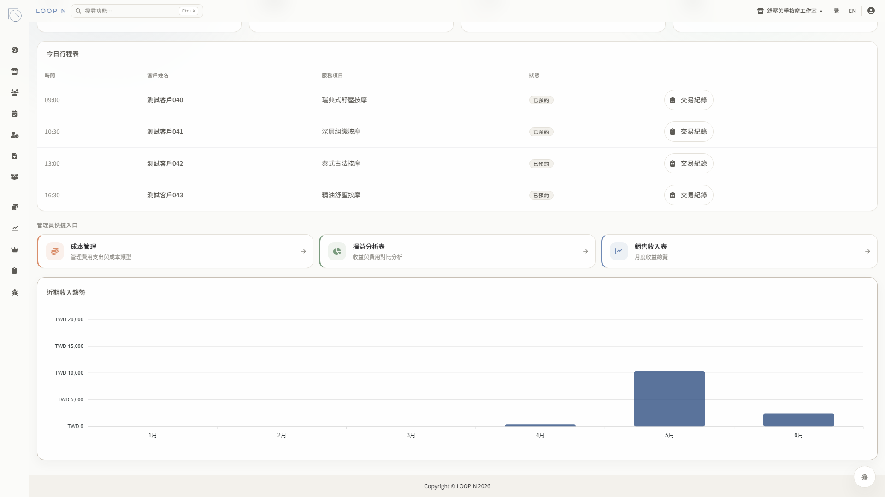Open 交易紀錄 for 測試客戶043
This screenshot has height=497, width=885.
[689, 195]
